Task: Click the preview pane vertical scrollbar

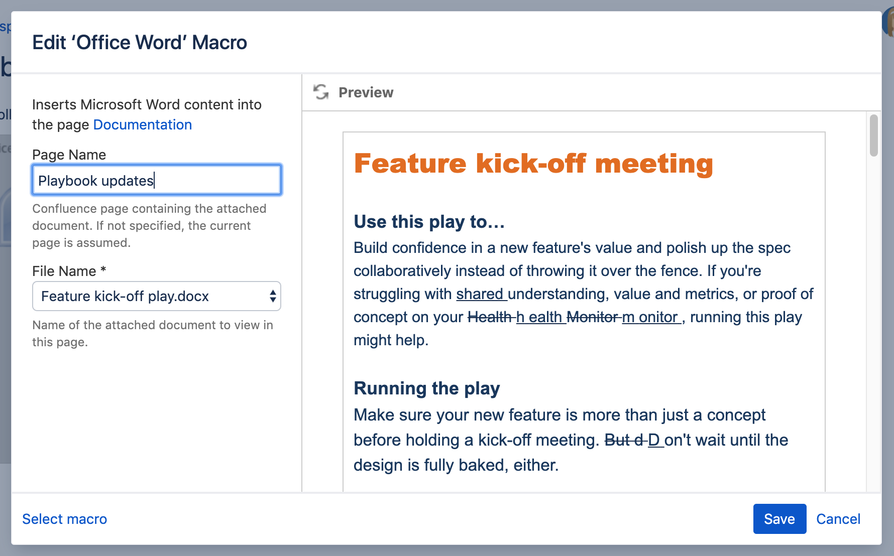Action: tap(874, 135)
